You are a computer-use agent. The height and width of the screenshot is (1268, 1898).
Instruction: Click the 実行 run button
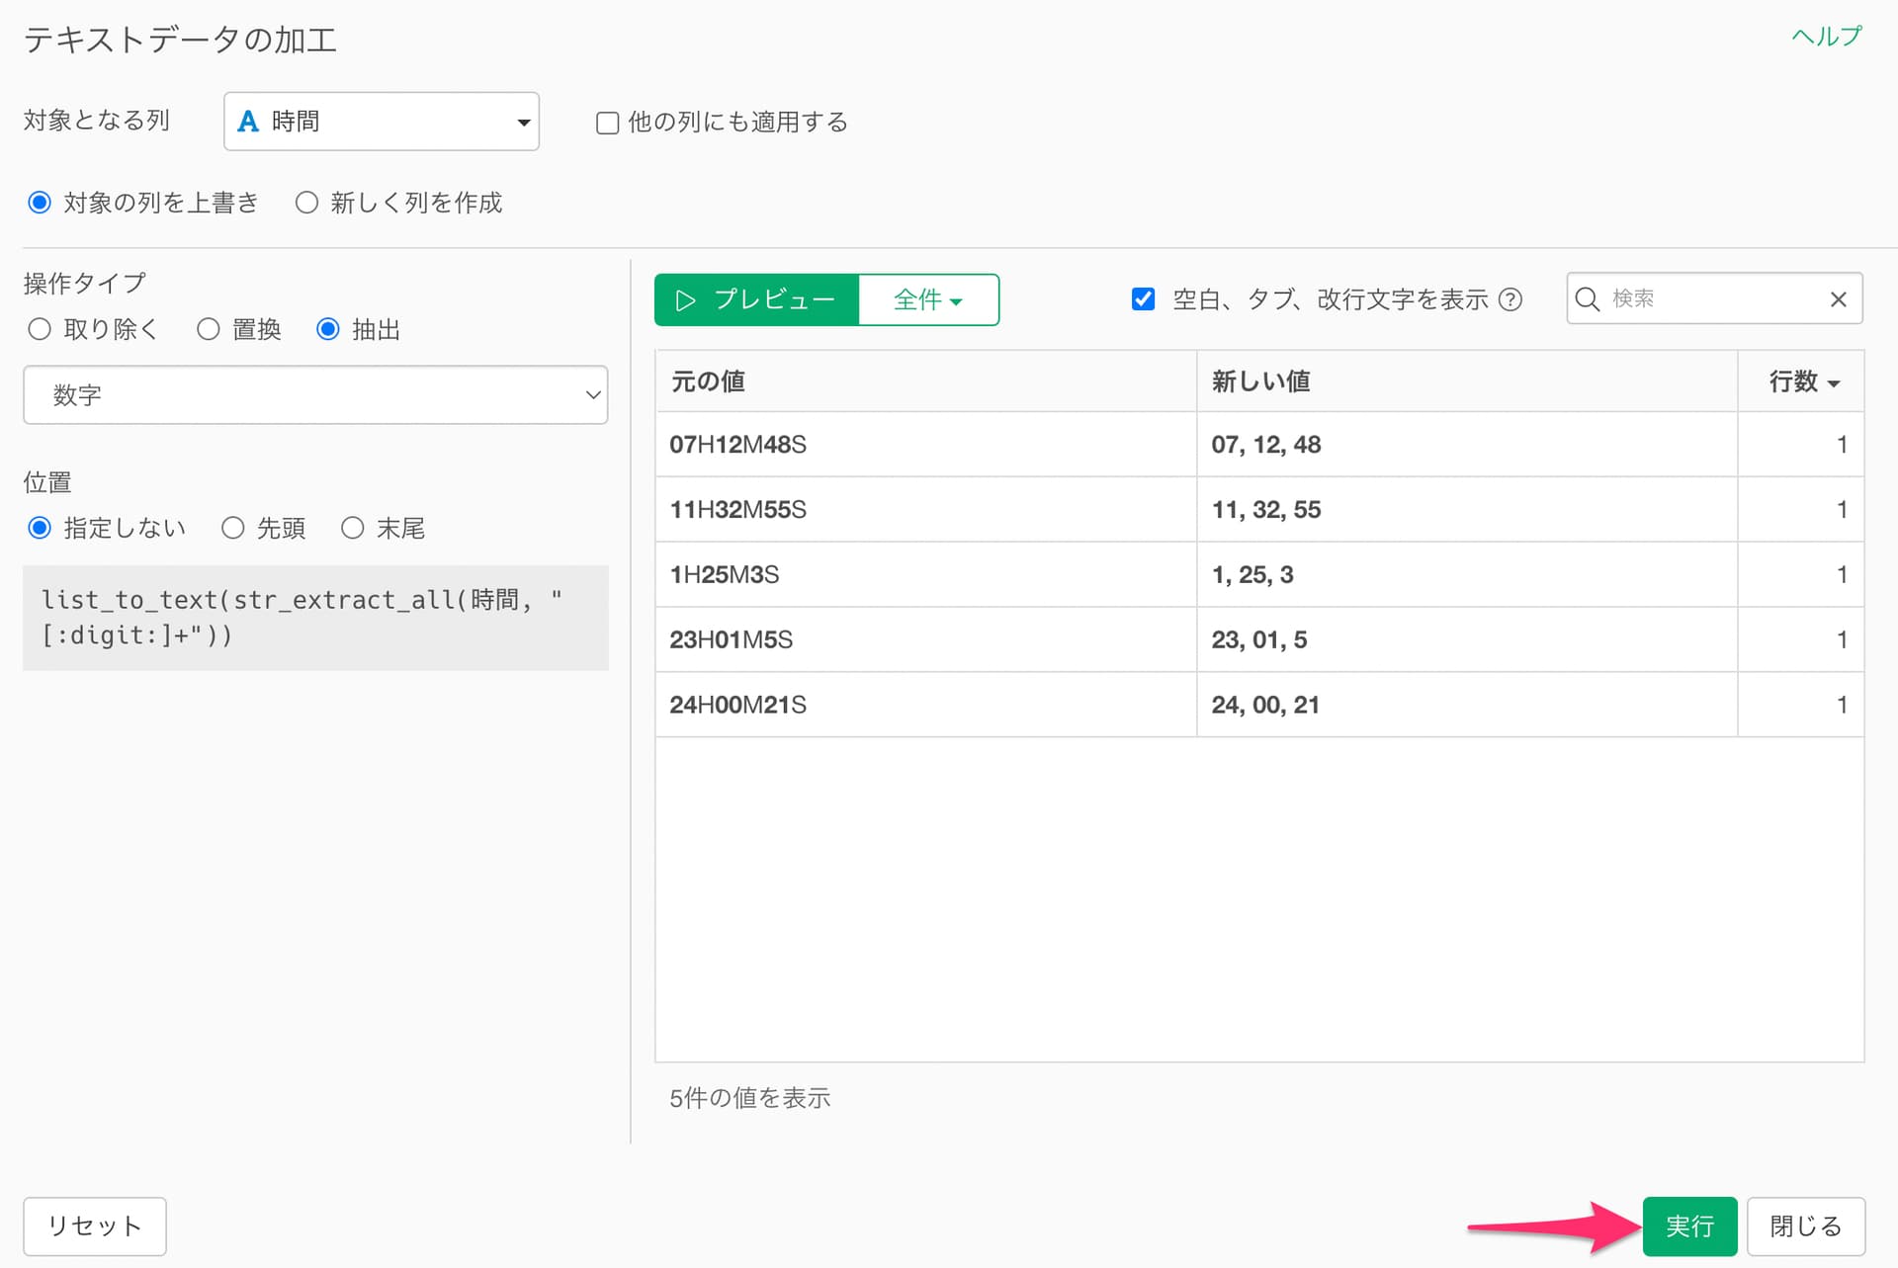click(x=1689, y=1226)
